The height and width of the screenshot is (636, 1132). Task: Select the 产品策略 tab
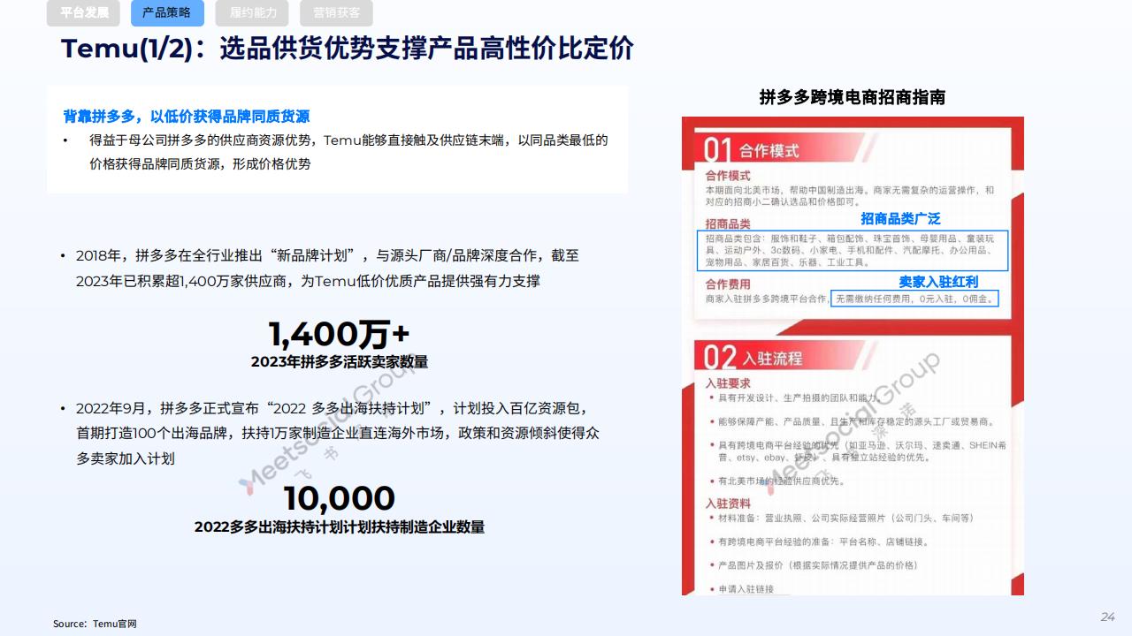167,13
